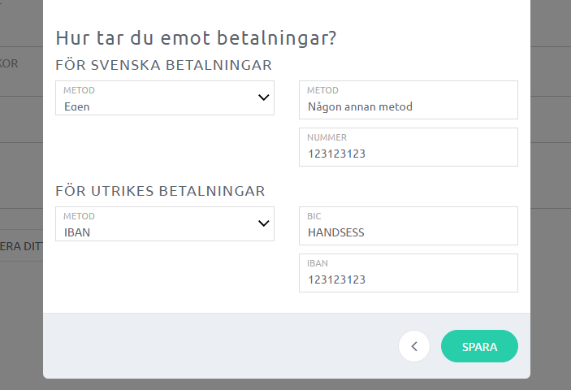Focus the 'Någon annan metod' text field
Screen dimensions: 571x390
coord(408,106)
